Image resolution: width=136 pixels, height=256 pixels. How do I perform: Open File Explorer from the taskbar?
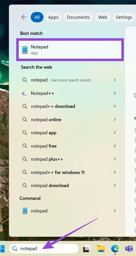click(x=101, y=249)
